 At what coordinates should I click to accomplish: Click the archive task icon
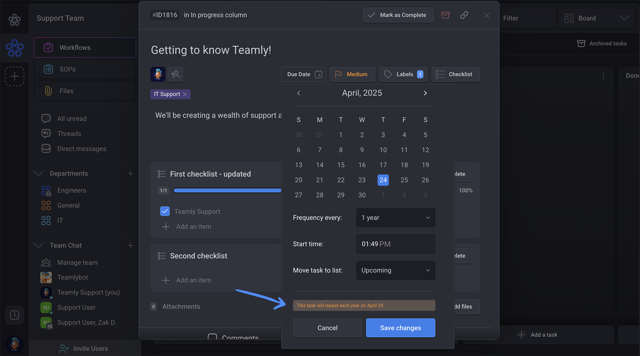(445, 15)
